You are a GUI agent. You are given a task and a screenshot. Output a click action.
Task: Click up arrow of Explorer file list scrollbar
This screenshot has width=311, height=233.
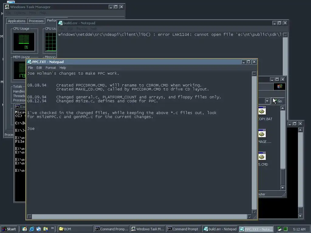point(283,108)
